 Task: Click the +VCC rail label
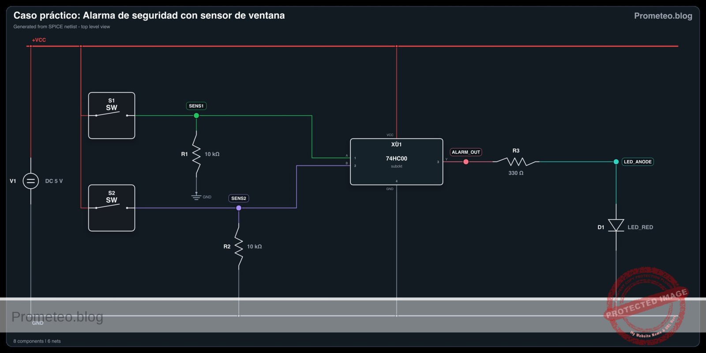[x=39, y=40]
